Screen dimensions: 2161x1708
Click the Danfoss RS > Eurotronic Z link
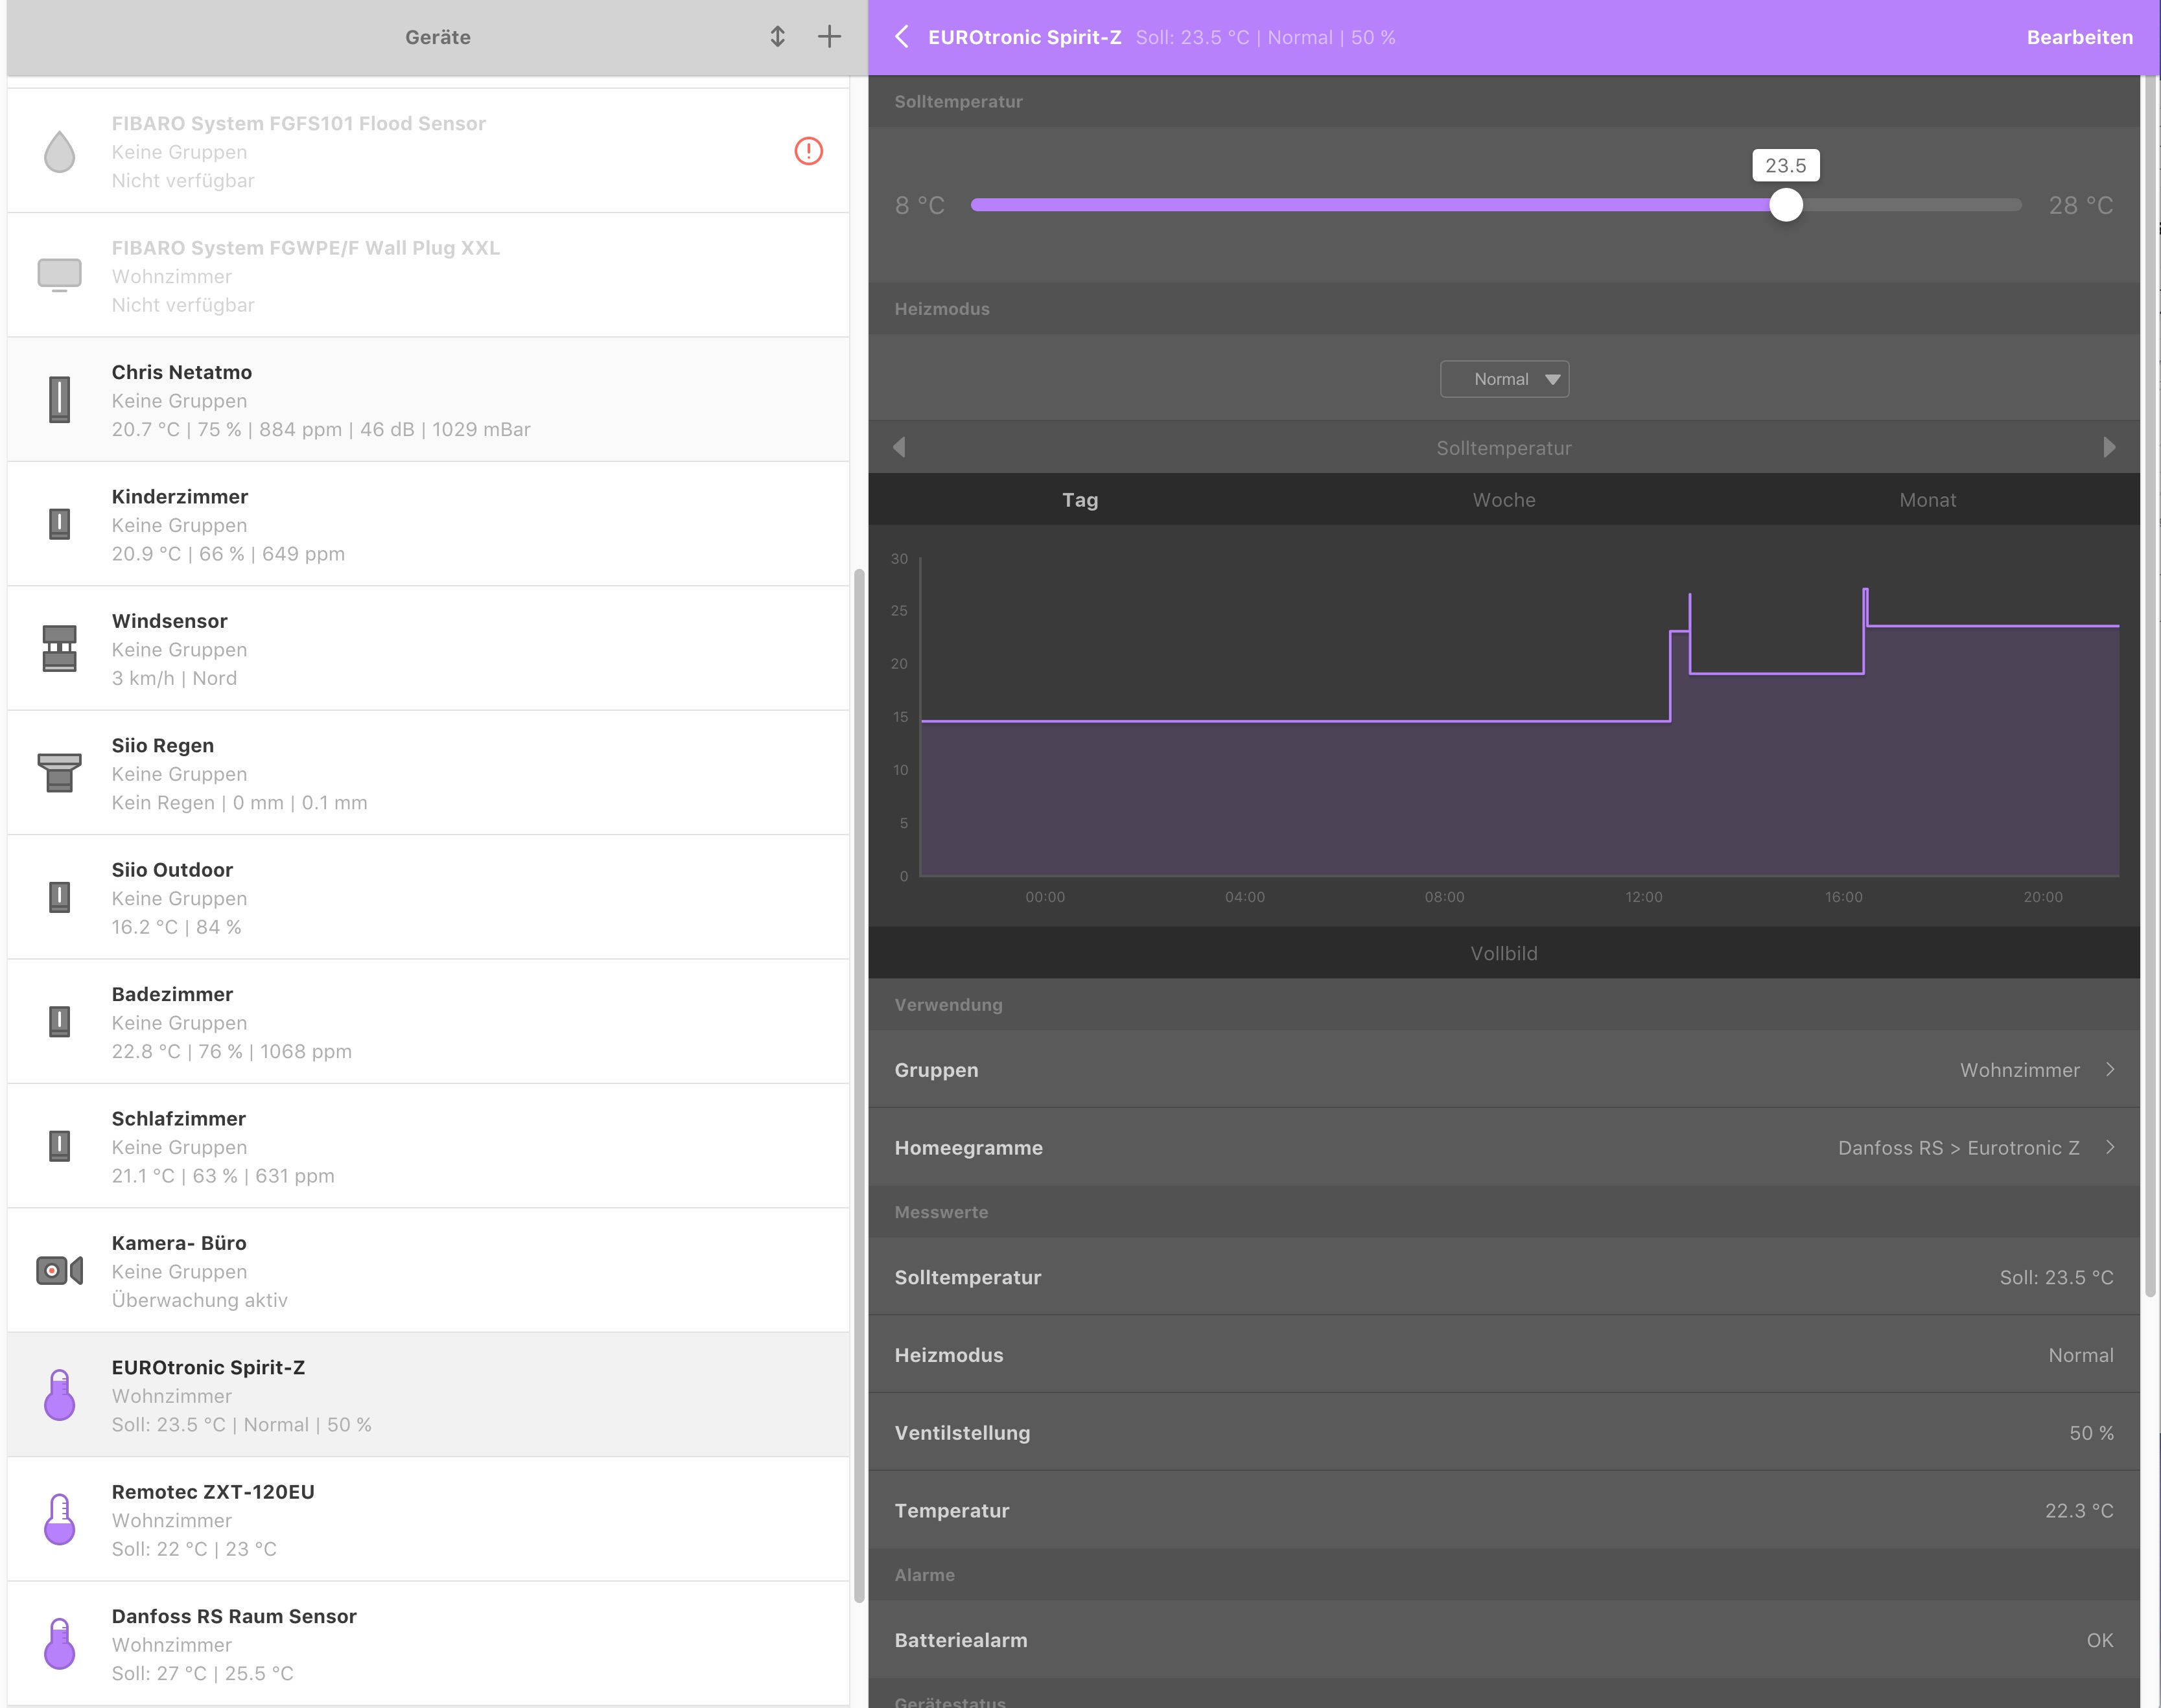coord(1958,1147)
